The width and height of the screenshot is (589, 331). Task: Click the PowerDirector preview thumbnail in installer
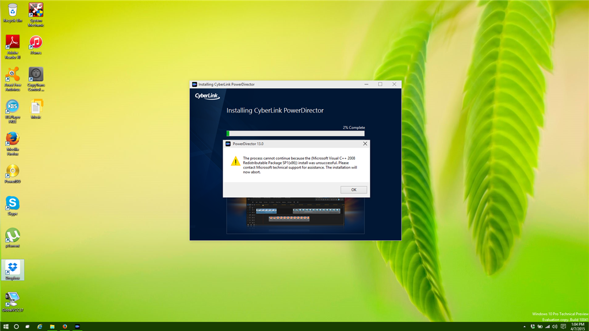click(295, 215)
